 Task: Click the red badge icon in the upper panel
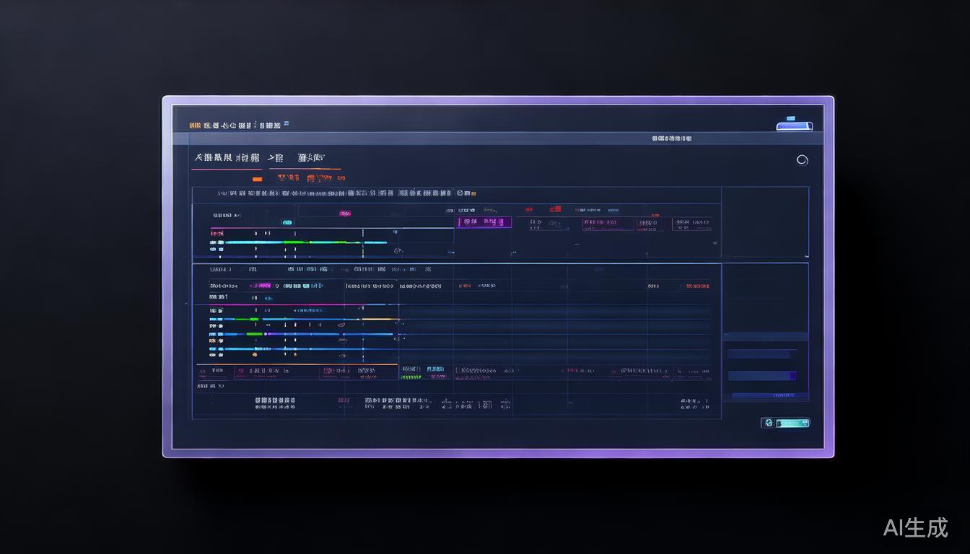click(554, 209)
